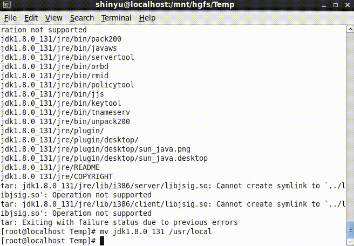The width and height of the screenshot is (354, 246).
Task: Click the line ending in 'sun_java.desktop'
Action: (104, 158)
